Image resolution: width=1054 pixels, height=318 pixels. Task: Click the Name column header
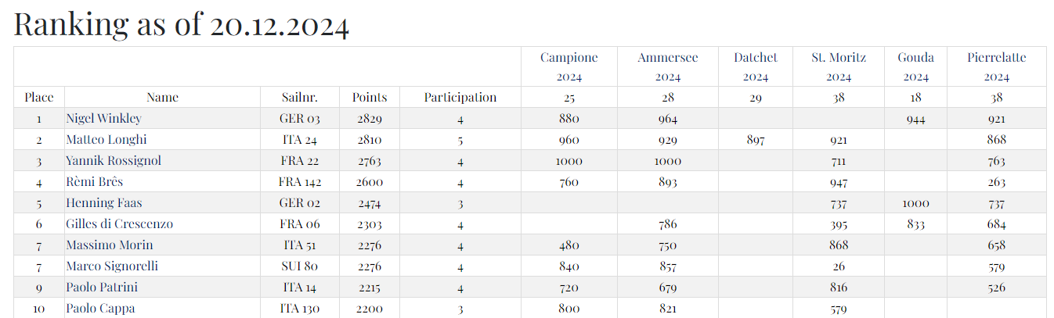pyautogui.click(x=162, y=98)
